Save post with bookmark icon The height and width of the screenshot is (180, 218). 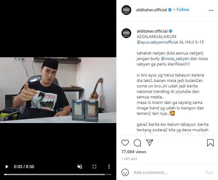(210, 143)
